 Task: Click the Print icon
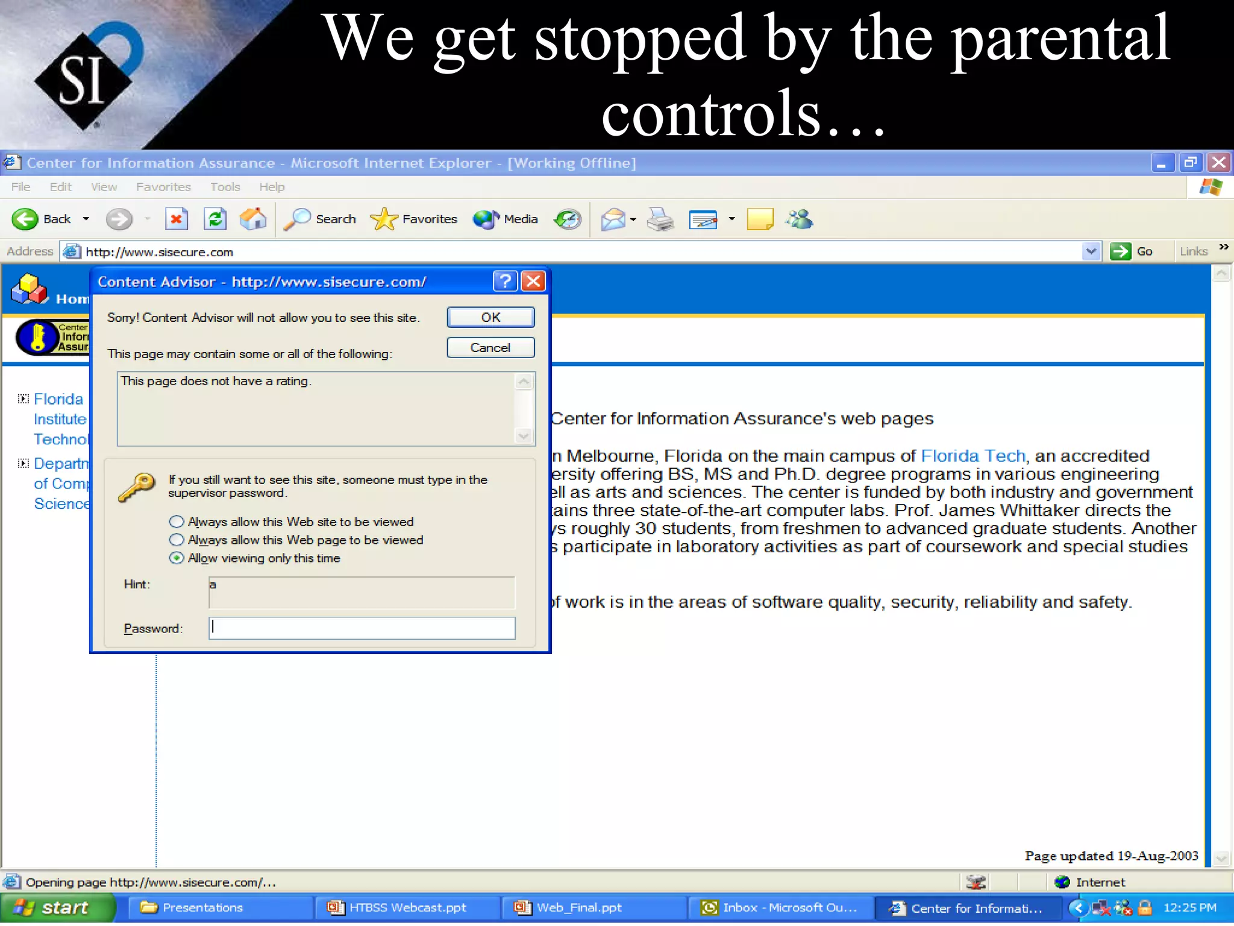click(660, 219)
